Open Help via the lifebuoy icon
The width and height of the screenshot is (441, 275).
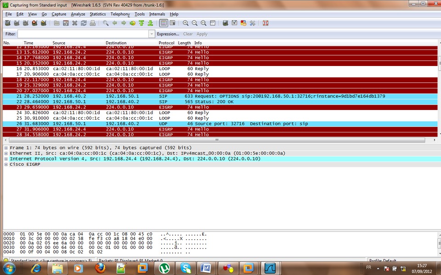[266, 23]
